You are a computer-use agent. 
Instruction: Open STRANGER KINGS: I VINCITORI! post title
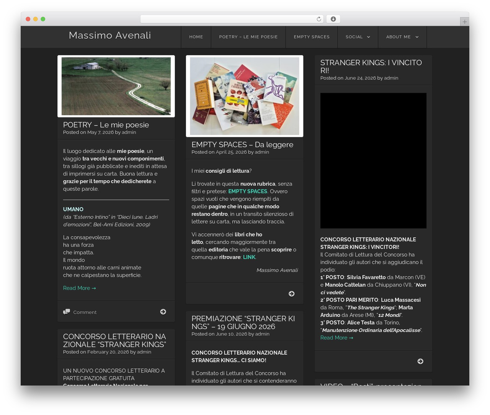[371, 67]
